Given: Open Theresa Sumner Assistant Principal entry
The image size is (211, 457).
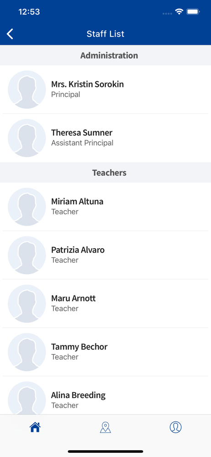Looking at the screenshot, I should point(105,138).
